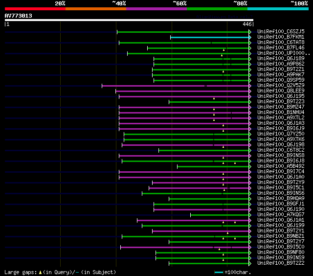Select the UniRef100_Q6J198 label

(x=281, y=145)
